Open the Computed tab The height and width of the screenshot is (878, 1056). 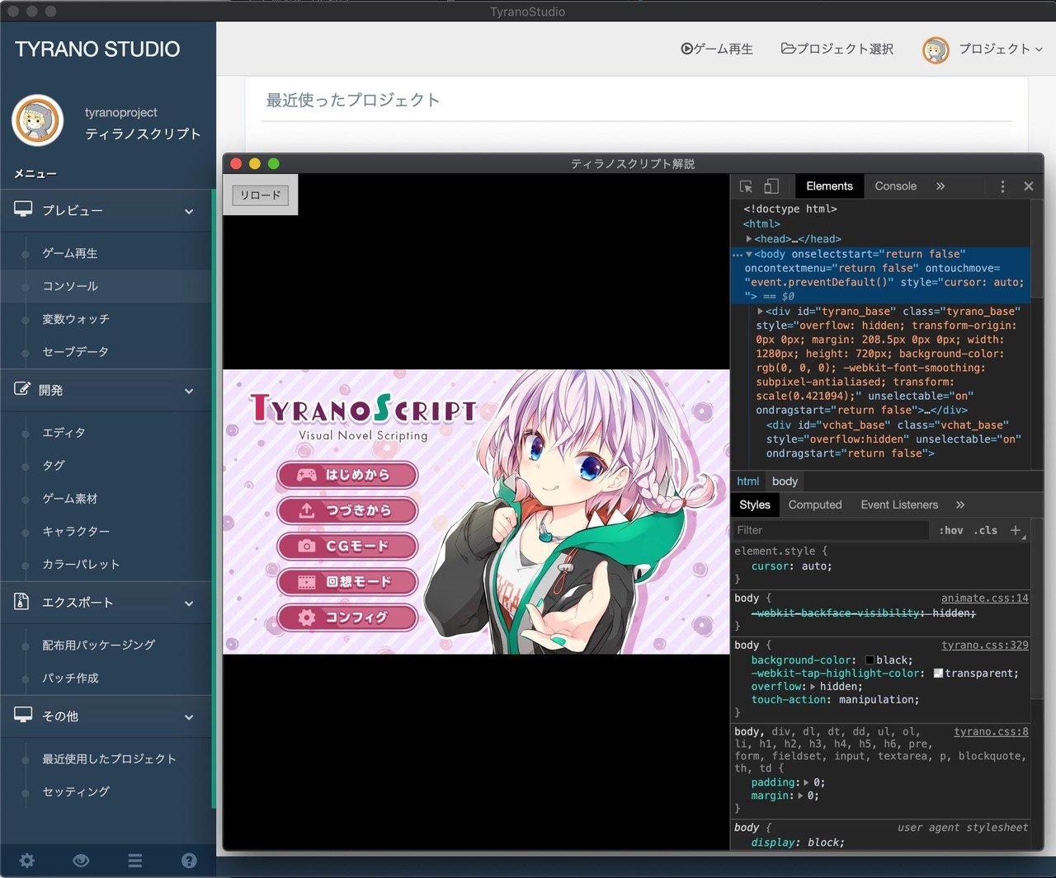(815, 505)
